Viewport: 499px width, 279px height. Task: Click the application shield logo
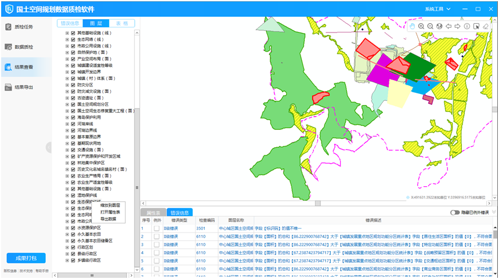(x=9, y=9)
